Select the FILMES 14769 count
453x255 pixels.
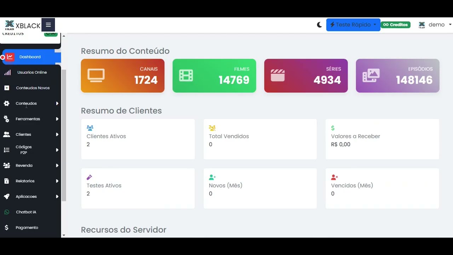point(234,80)
